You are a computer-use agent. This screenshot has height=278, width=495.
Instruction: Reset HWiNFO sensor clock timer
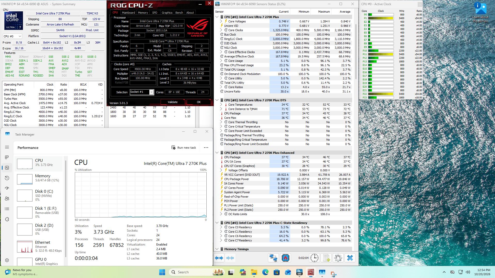click(x=314, y=258)
